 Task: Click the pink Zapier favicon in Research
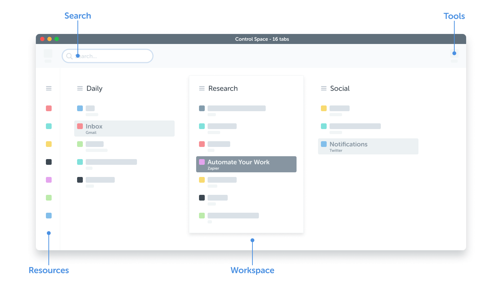point(202,162)
